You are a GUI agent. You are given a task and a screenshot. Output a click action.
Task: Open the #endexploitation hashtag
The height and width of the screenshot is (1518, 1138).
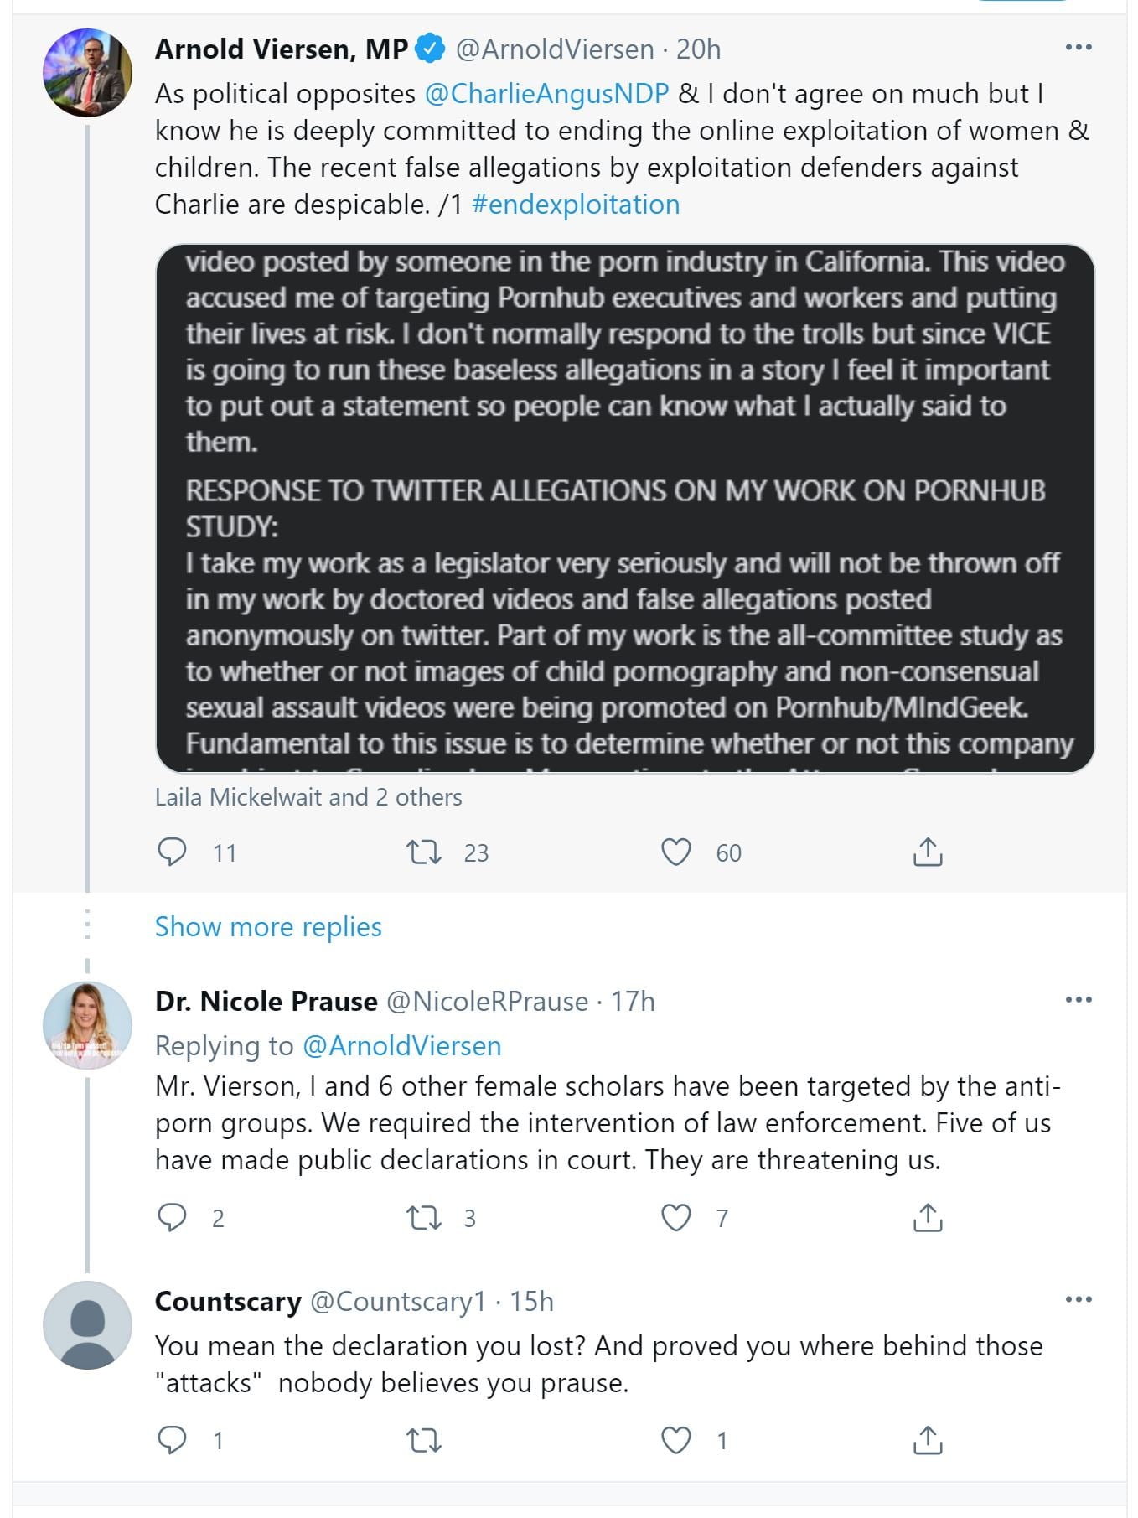[x=576, y=205]
